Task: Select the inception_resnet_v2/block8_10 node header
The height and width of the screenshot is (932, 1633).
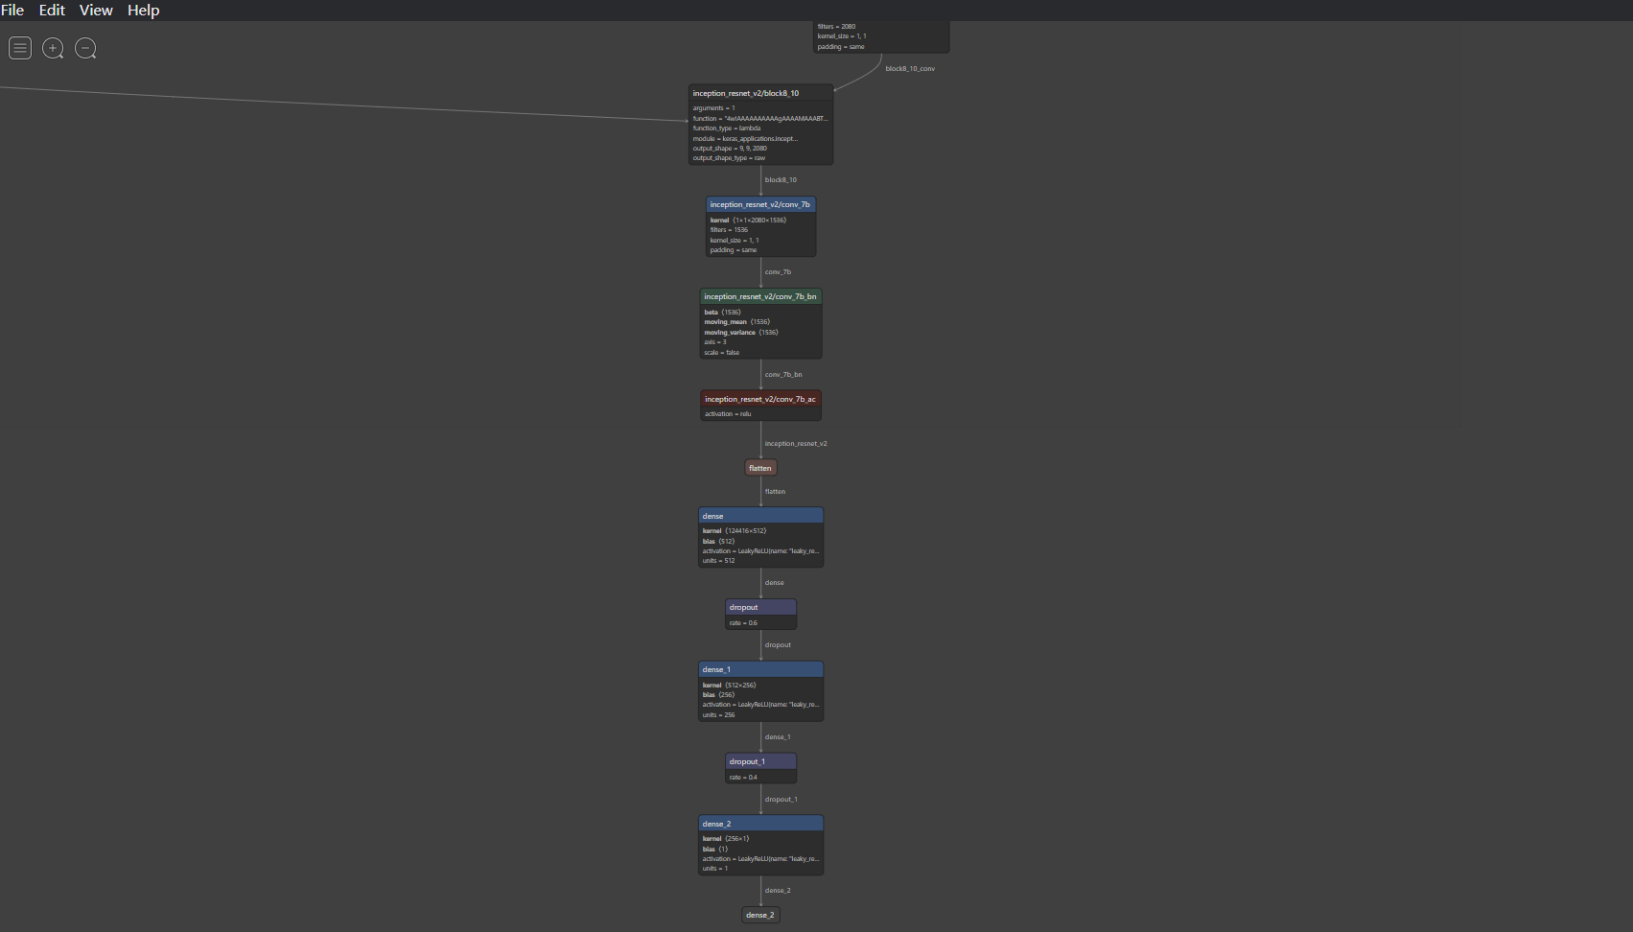Action: (760, 93)
